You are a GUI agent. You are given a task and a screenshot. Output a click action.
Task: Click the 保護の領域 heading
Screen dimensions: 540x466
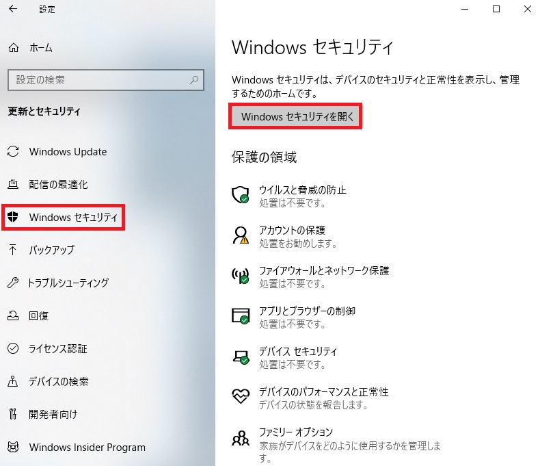[x=264, y=157]
